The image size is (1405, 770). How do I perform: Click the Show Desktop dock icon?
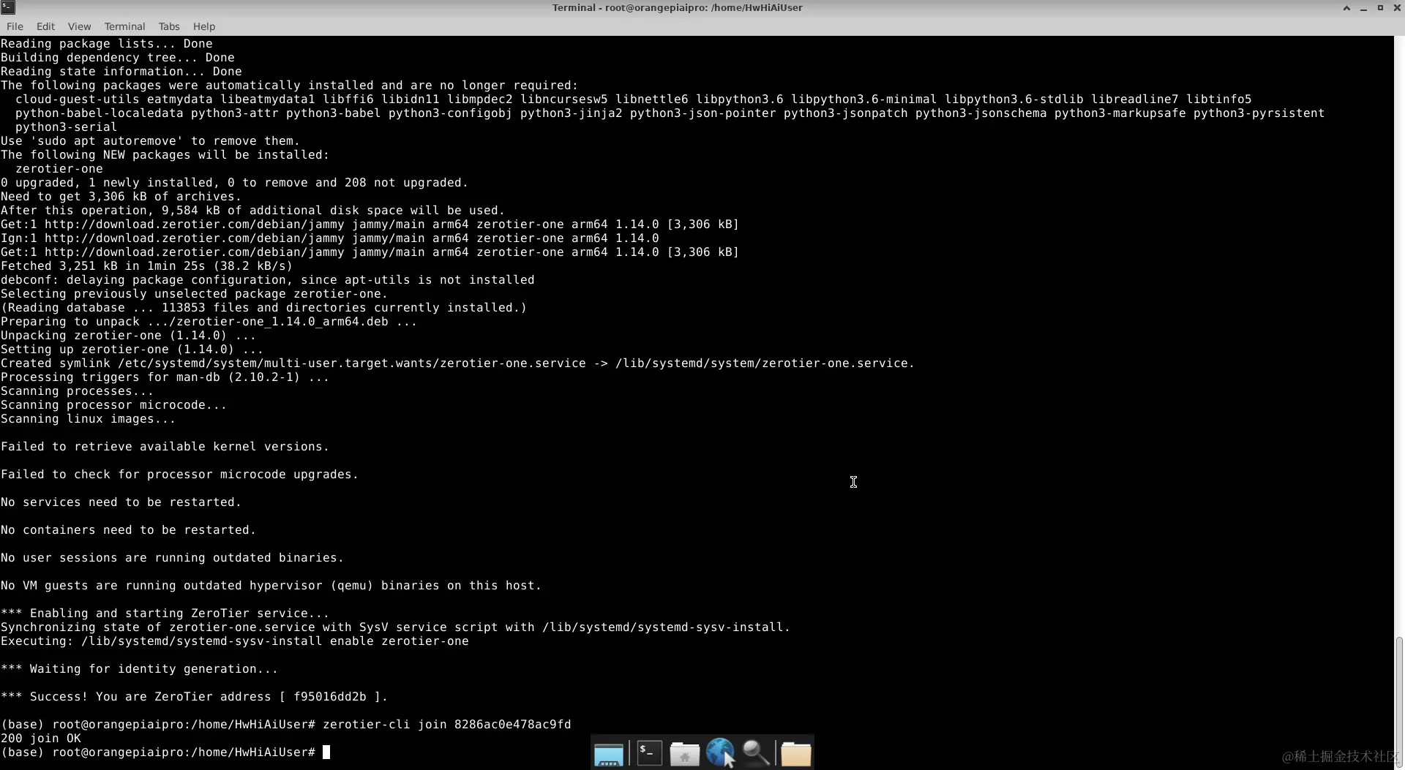click(608, 753)
